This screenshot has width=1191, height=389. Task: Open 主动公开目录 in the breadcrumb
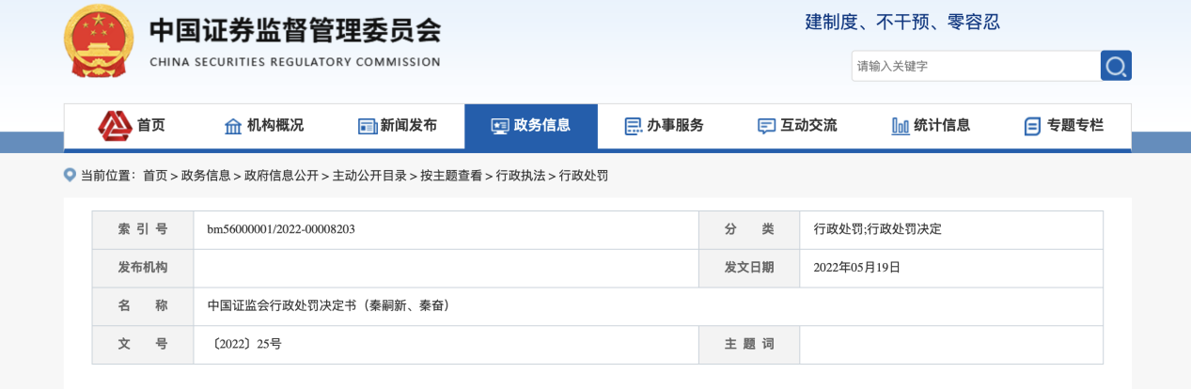(369, 176)
